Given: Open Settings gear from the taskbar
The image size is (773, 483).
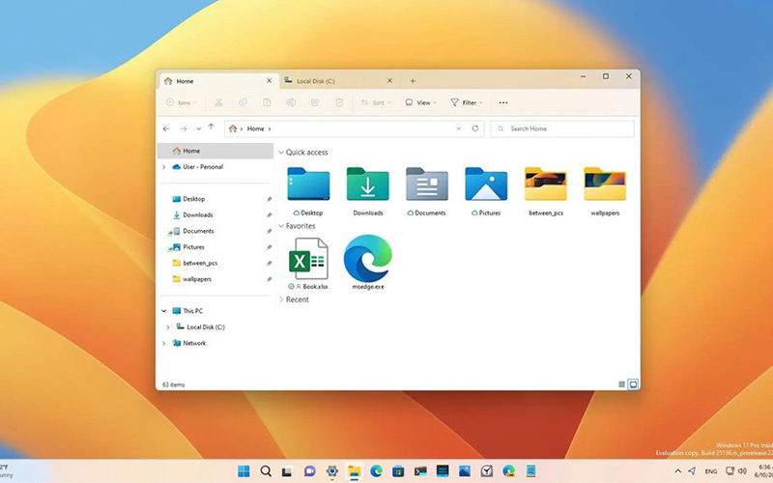Looking at the screenshot, I should [x=331, y=471].
